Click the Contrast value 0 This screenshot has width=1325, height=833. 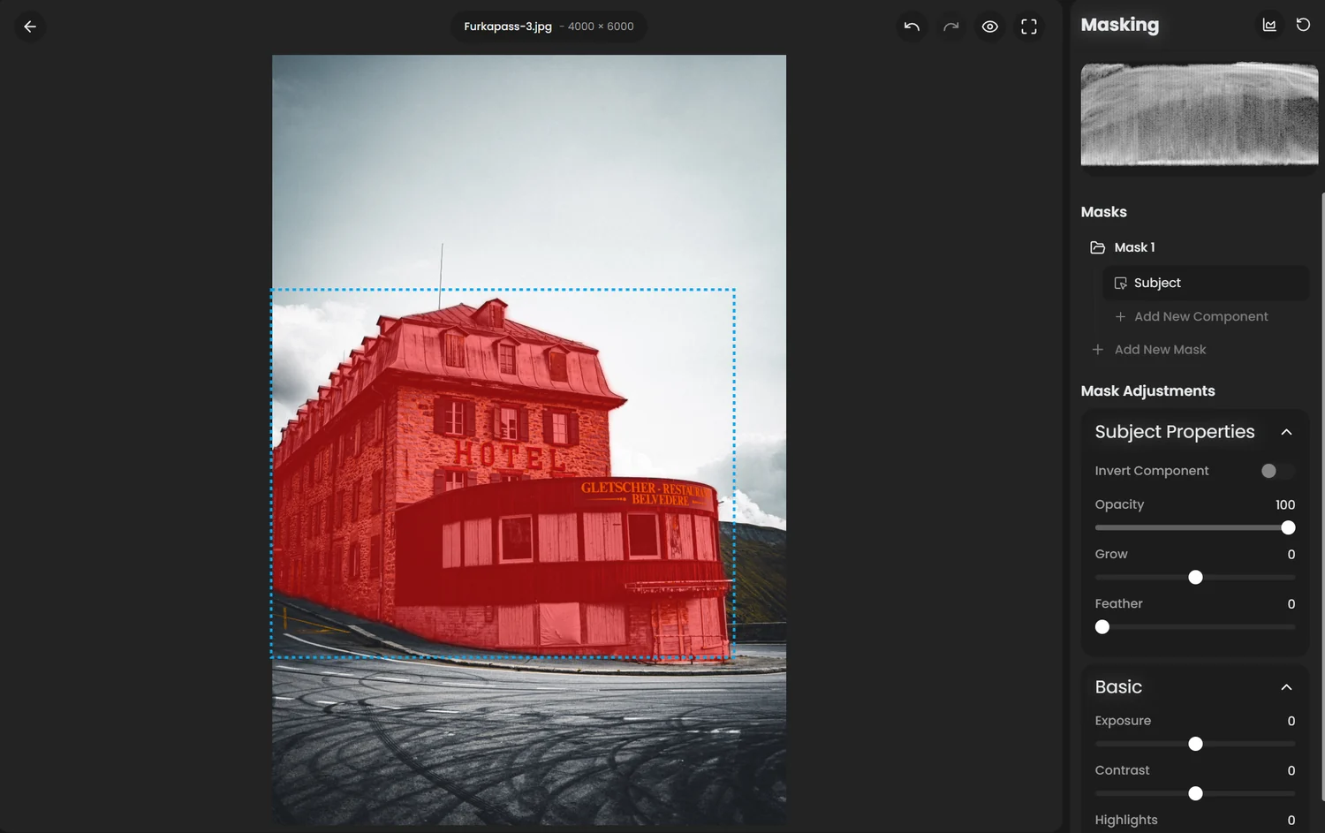click(x=1291, y=770)
